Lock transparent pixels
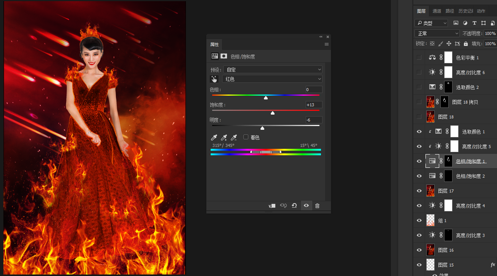 pos(432,44)
